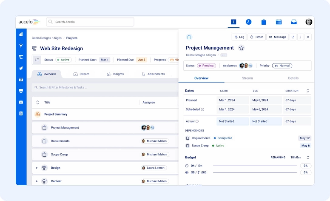Click the clipboard task icon in panel header

pos(189,37)
